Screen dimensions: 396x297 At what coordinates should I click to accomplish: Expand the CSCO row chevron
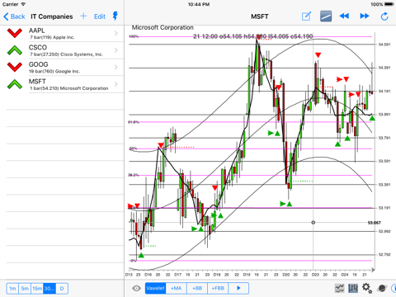click(116, 50)
